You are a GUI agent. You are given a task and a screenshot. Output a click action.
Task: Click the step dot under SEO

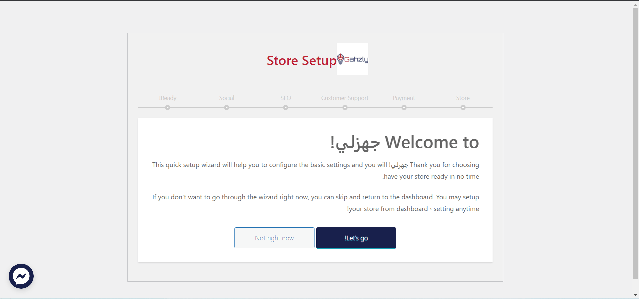pyautogui.click(x=286, y=108)
